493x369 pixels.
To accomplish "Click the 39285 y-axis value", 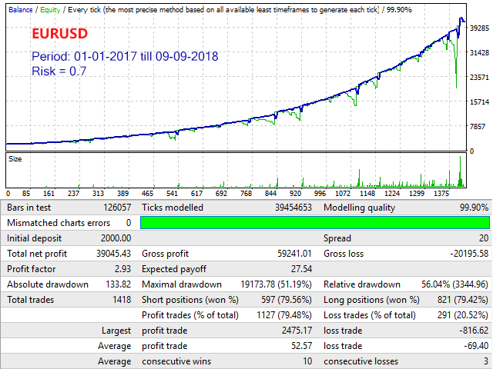I will 479,28.
